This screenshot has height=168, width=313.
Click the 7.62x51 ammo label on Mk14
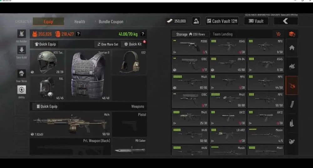[39, 134]
